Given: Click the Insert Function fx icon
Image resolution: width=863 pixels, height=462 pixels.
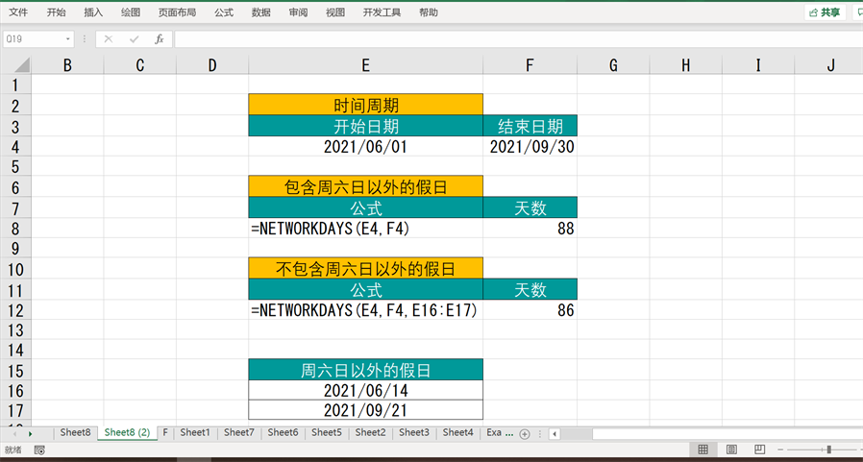Looking at the screenshot, I should click(x=160, y=39).
